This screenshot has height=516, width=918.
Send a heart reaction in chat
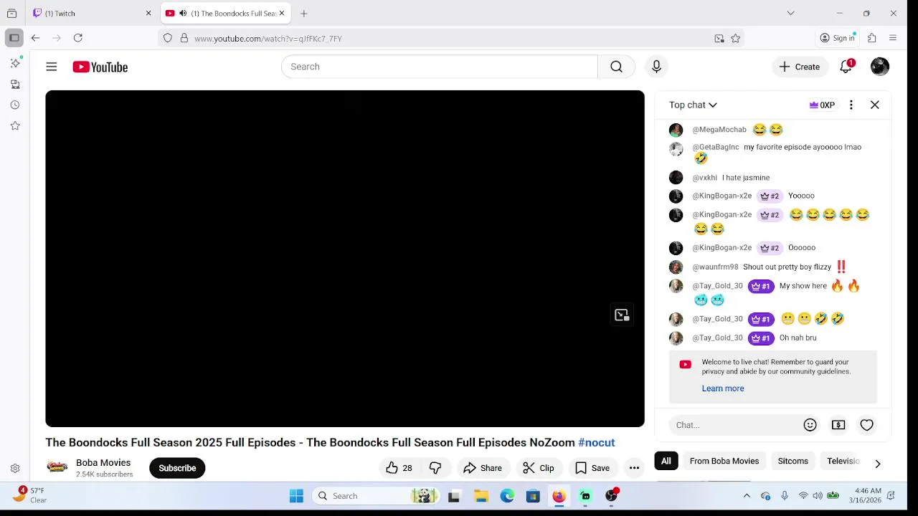point(866,425)
